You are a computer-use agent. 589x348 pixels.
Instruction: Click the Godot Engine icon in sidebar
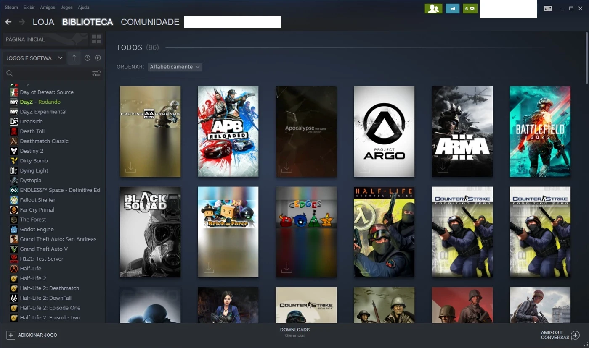click(x=14, y=229)
